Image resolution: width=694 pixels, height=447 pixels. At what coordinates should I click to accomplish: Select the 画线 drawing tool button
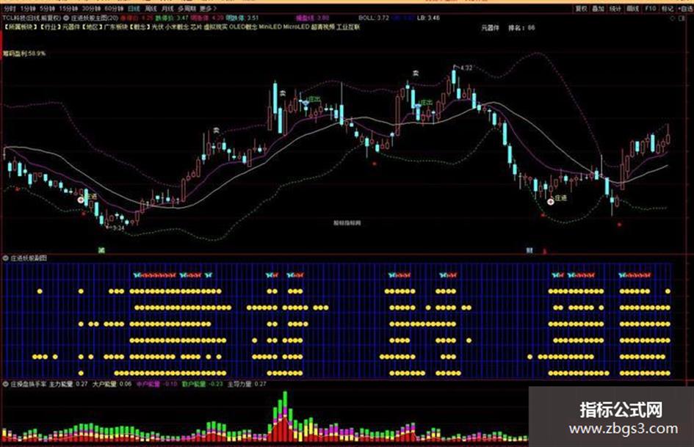tap(633, 9)
